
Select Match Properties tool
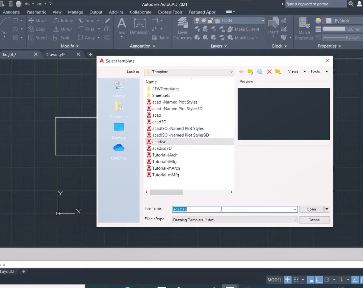point(304,29)
